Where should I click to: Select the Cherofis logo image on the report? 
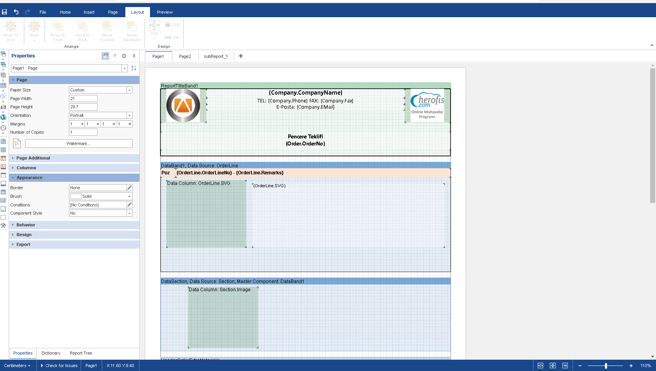[427, 106]
